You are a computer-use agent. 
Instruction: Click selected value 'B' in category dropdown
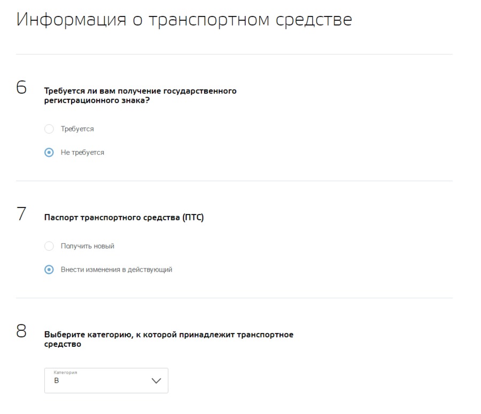pyautogui.click(x=57, y=383)
